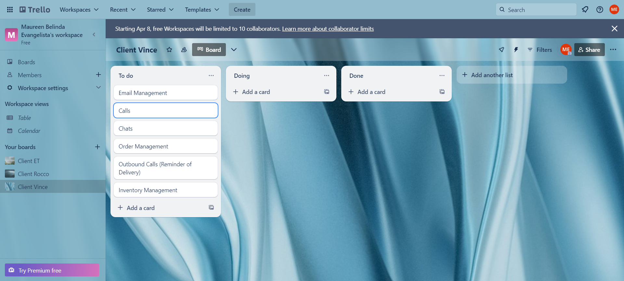Open the Templates dropdown
Viewport: 624px width, 281px height.
tap(202, 10)
